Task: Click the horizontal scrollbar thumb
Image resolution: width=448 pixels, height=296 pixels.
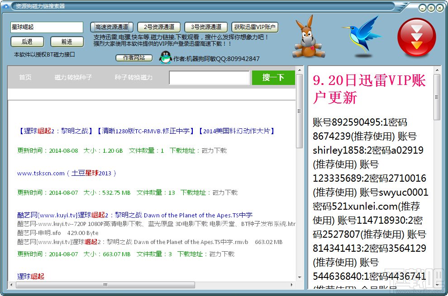Action: coord(105,285)
